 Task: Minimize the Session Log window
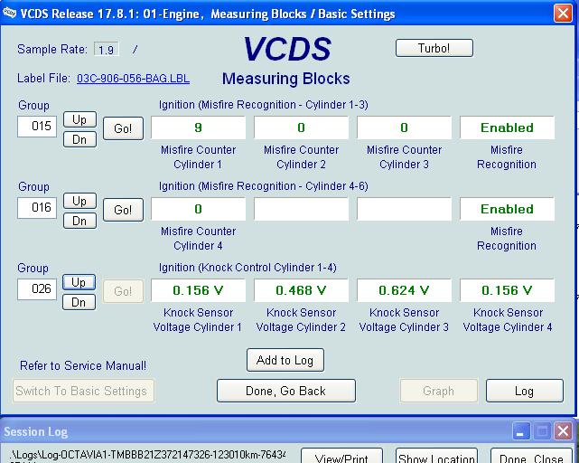coord(520,431)
